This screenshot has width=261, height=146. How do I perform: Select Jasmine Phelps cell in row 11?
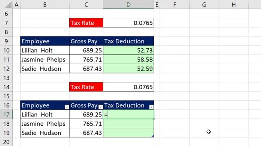[x=45, y=60]
